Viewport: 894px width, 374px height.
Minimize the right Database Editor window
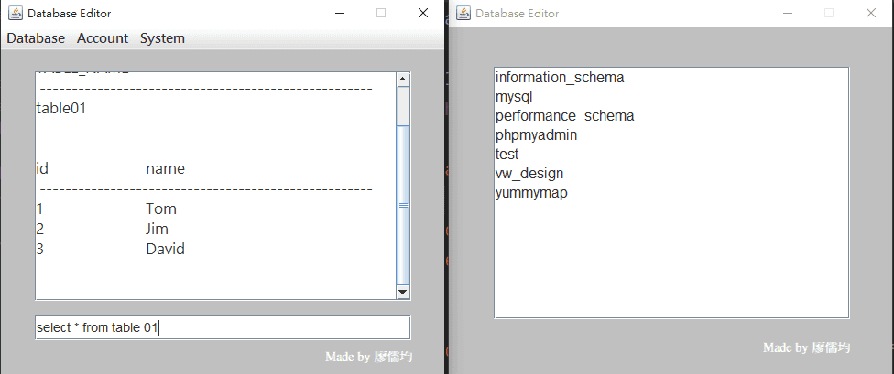788,13
